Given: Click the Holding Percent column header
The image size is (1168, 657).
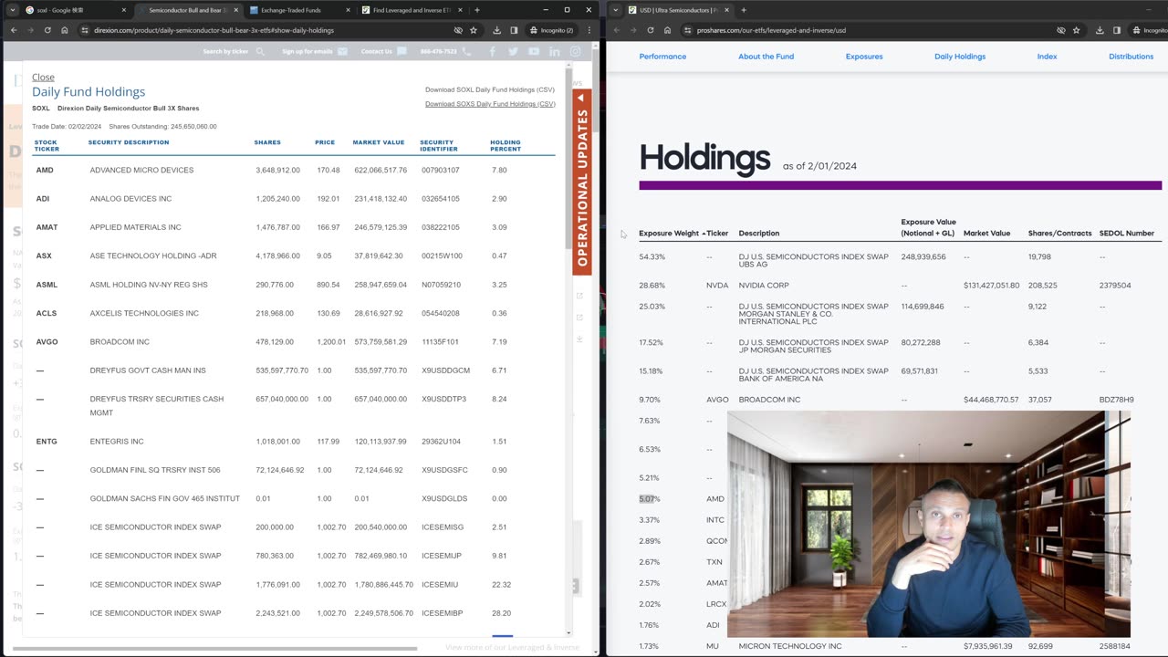Looking at the screenshot, I should (506, 145).
